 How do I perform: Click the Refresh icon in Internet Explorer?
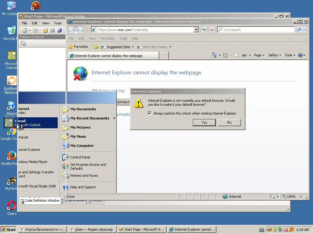[x=204, y=30]
